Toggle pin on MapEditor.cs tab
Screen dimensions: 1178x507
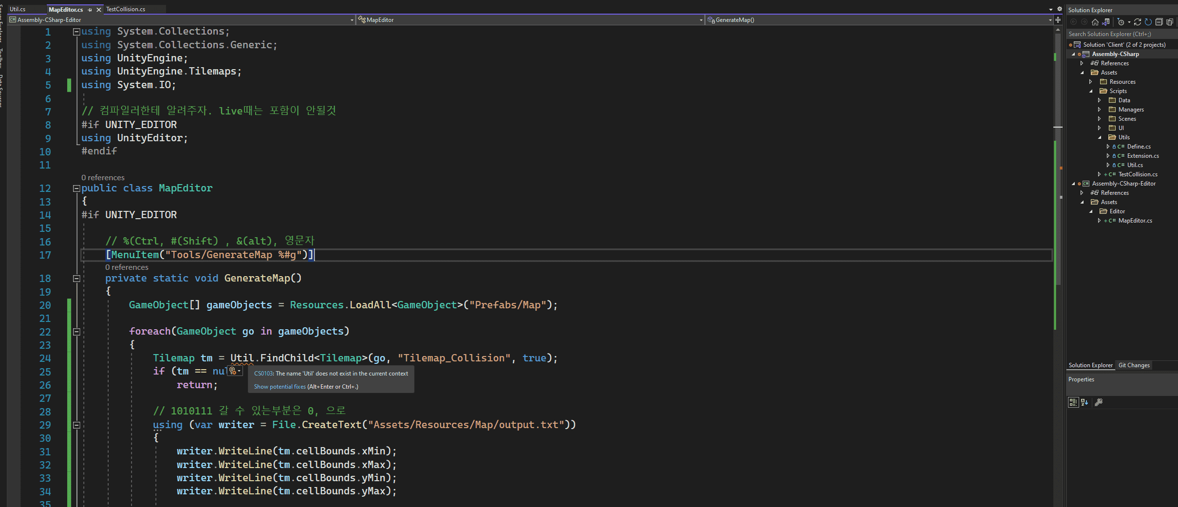90,10
